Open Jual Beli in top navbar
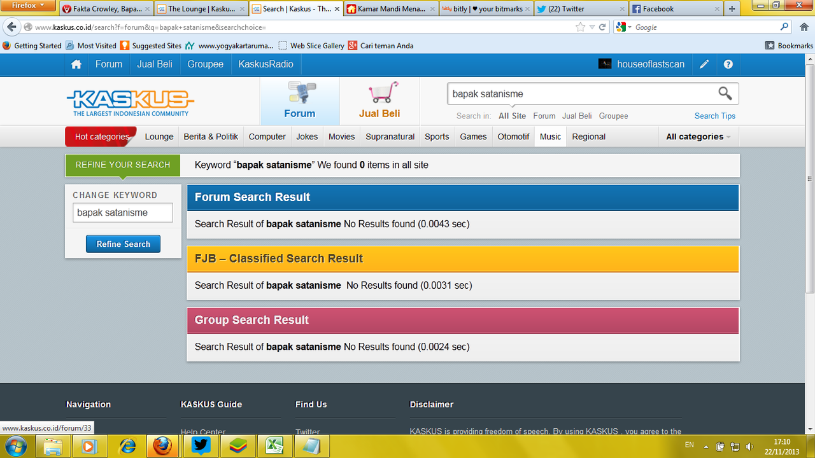 click(155, 64)
